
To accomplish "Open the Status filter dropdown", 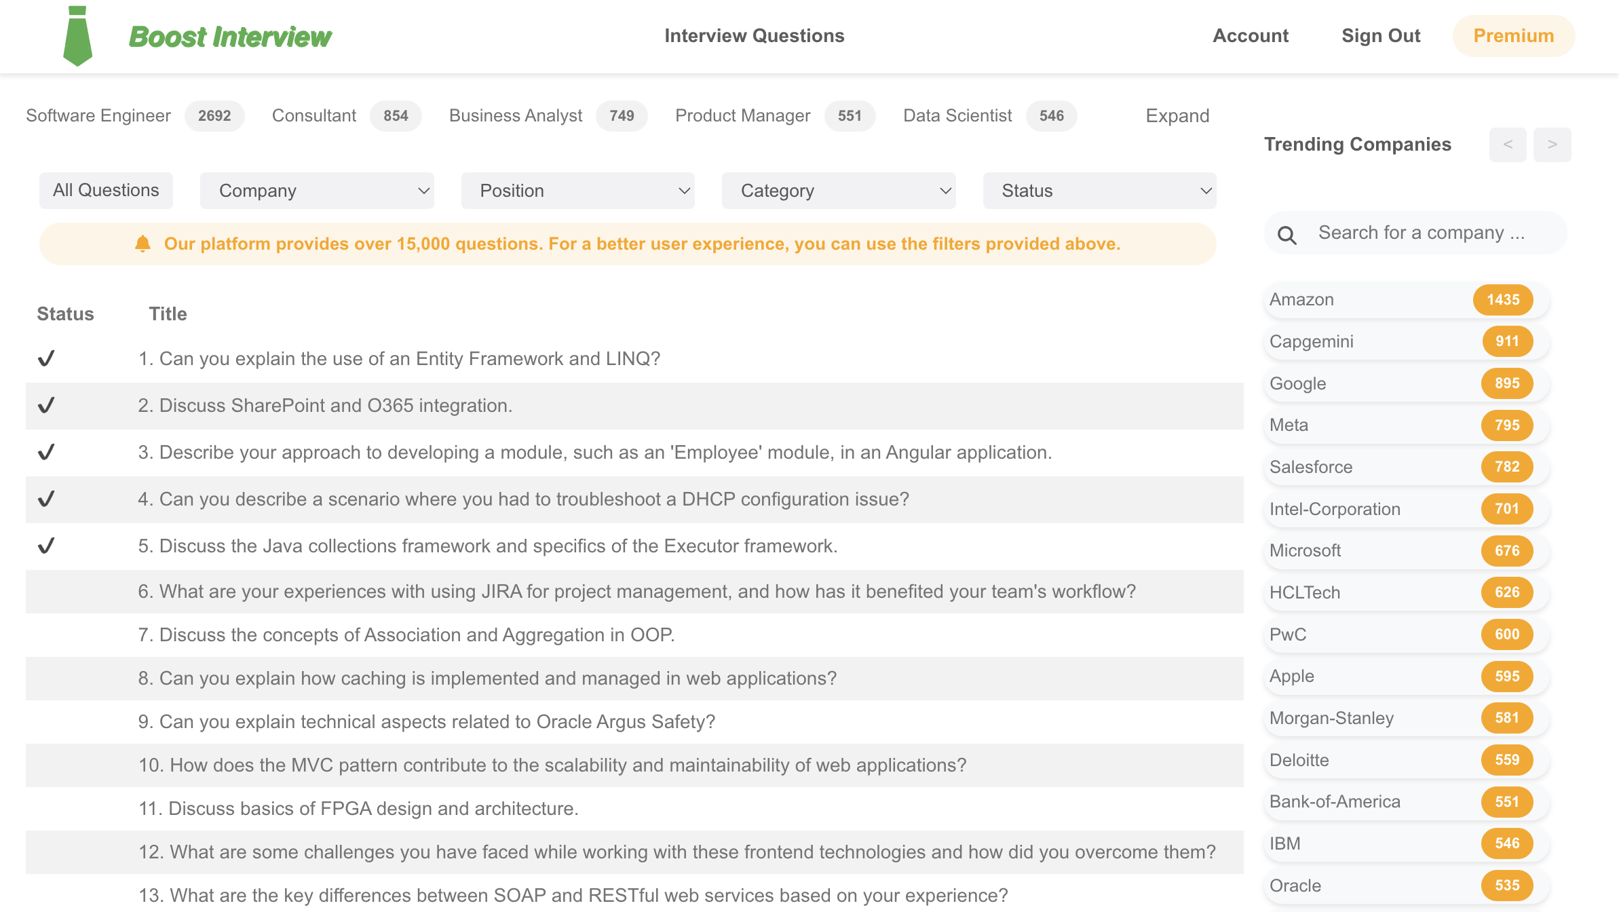I will [1099, 191].
